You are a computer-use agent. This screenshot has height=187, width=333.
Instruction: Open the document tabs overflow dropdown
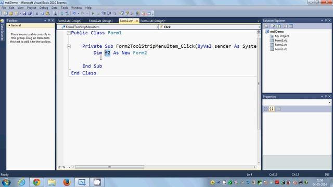(x=258, y=21)
